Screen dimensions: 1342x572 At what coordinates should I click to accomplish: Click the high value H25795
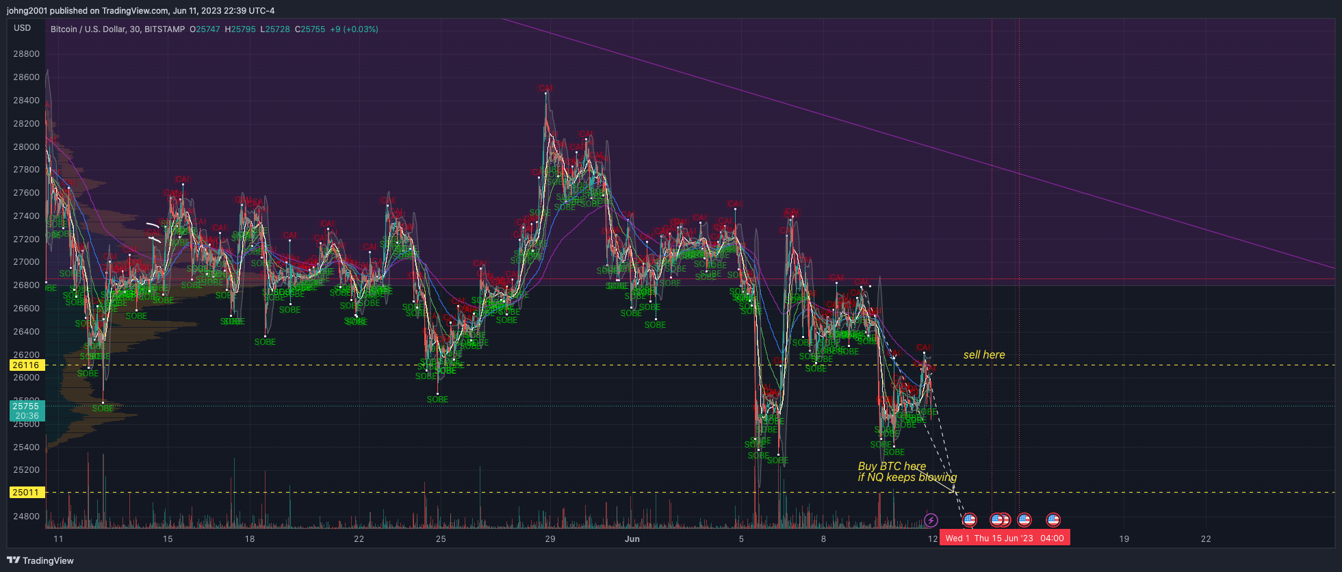click(x=240, y=29)
